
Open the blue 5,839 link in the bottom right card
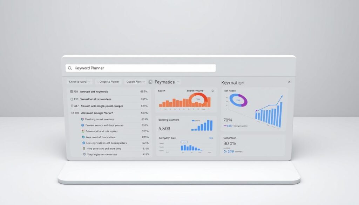(x=229, y=151)
